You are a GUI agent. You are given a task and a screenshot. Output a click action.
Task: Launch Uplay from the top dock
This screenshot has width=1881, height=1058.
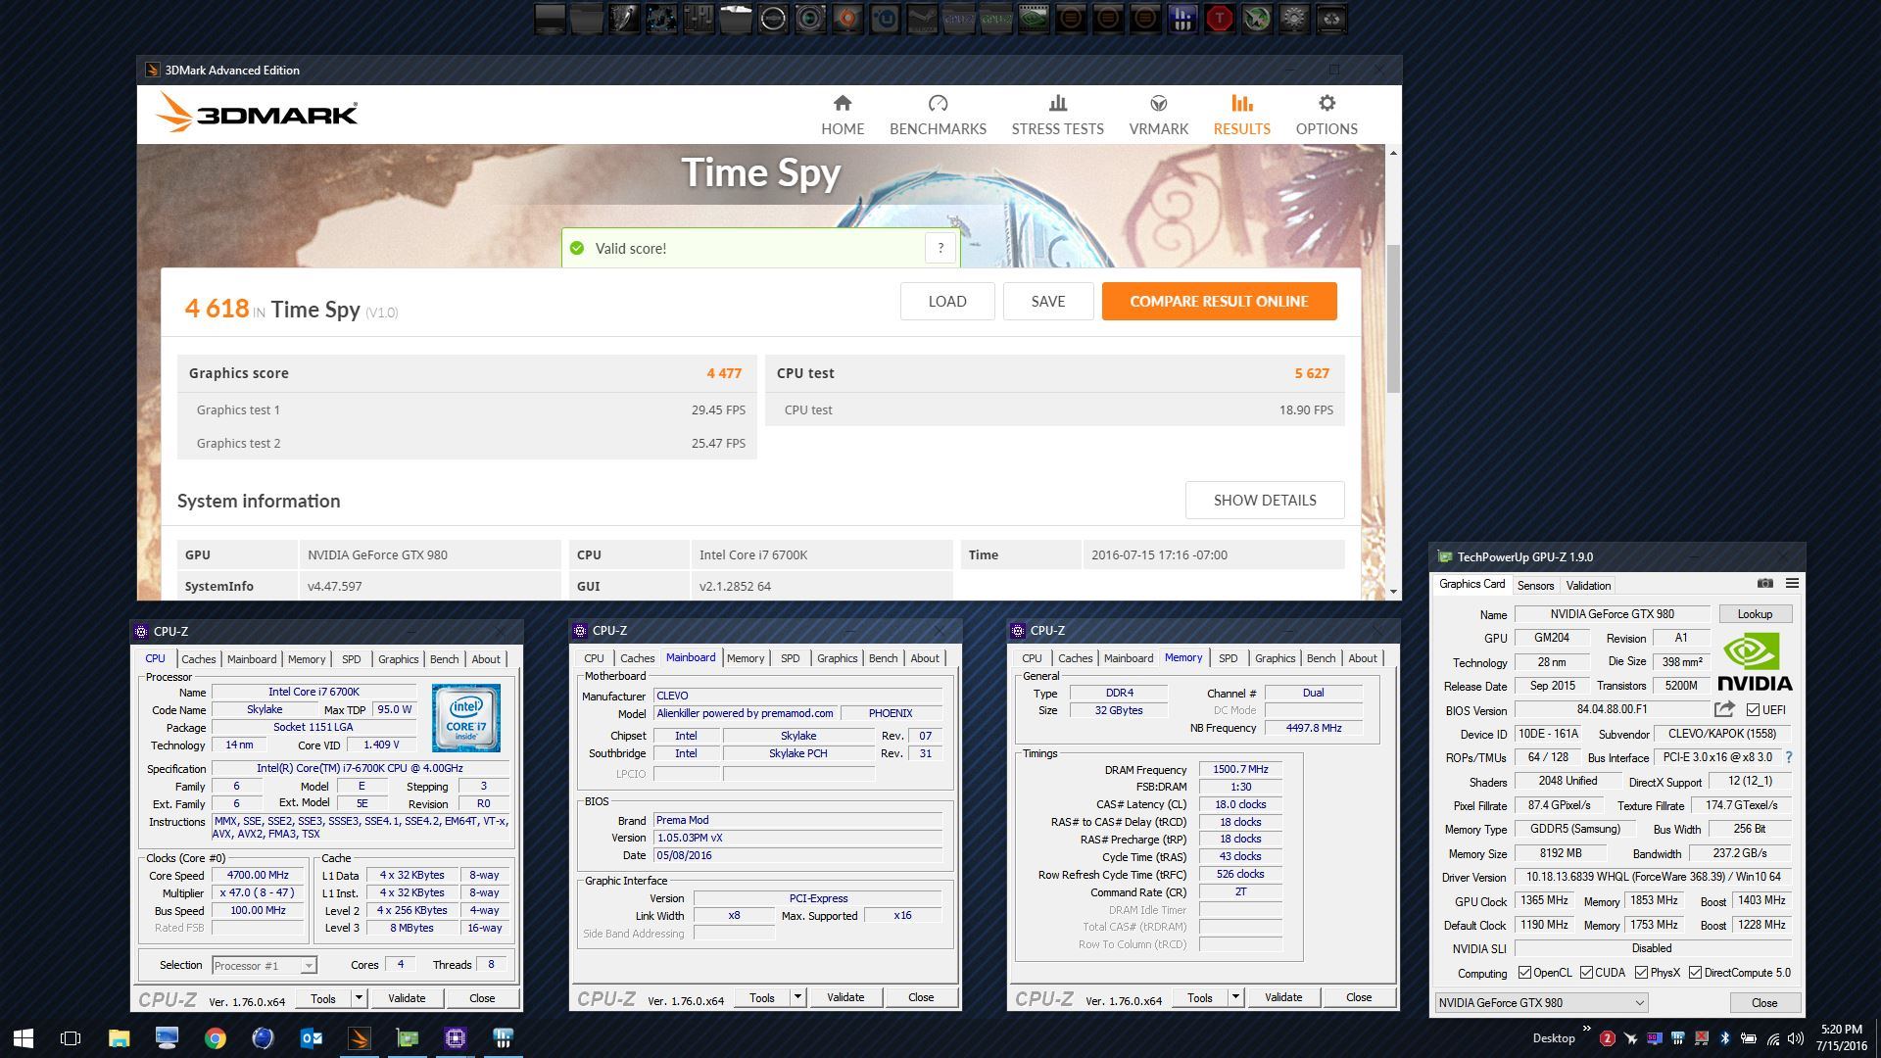coord(885,18)
